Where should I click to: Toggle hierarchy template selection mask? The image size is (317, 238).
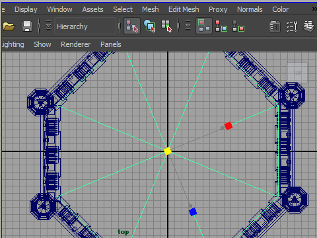(x=238, y=26)
